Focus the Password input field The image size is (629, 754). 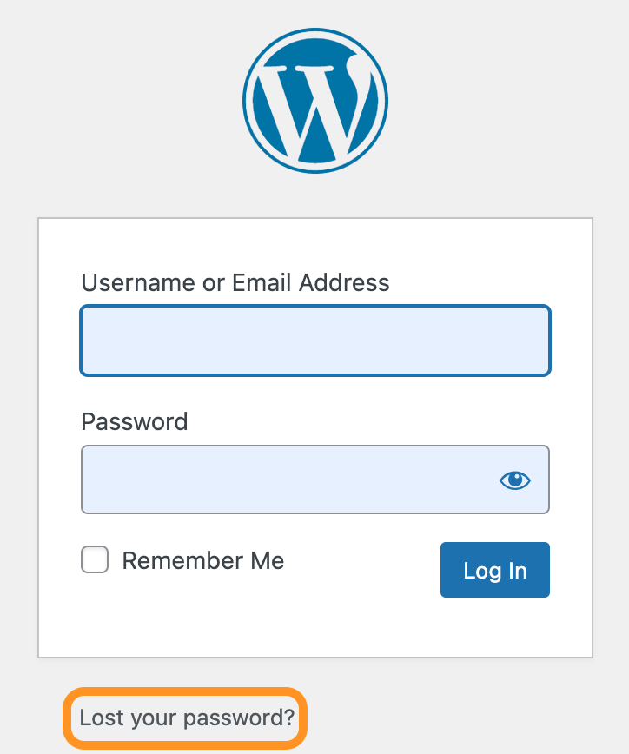[287, 480]
